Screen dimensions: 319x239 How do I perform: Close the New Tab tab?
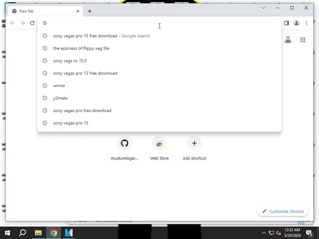pyautogui.click(x=78, y=11)
